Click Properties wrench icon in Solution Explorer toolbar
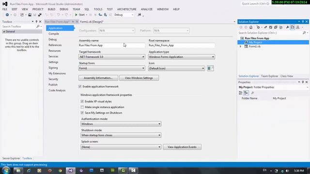 click(287, 27)
